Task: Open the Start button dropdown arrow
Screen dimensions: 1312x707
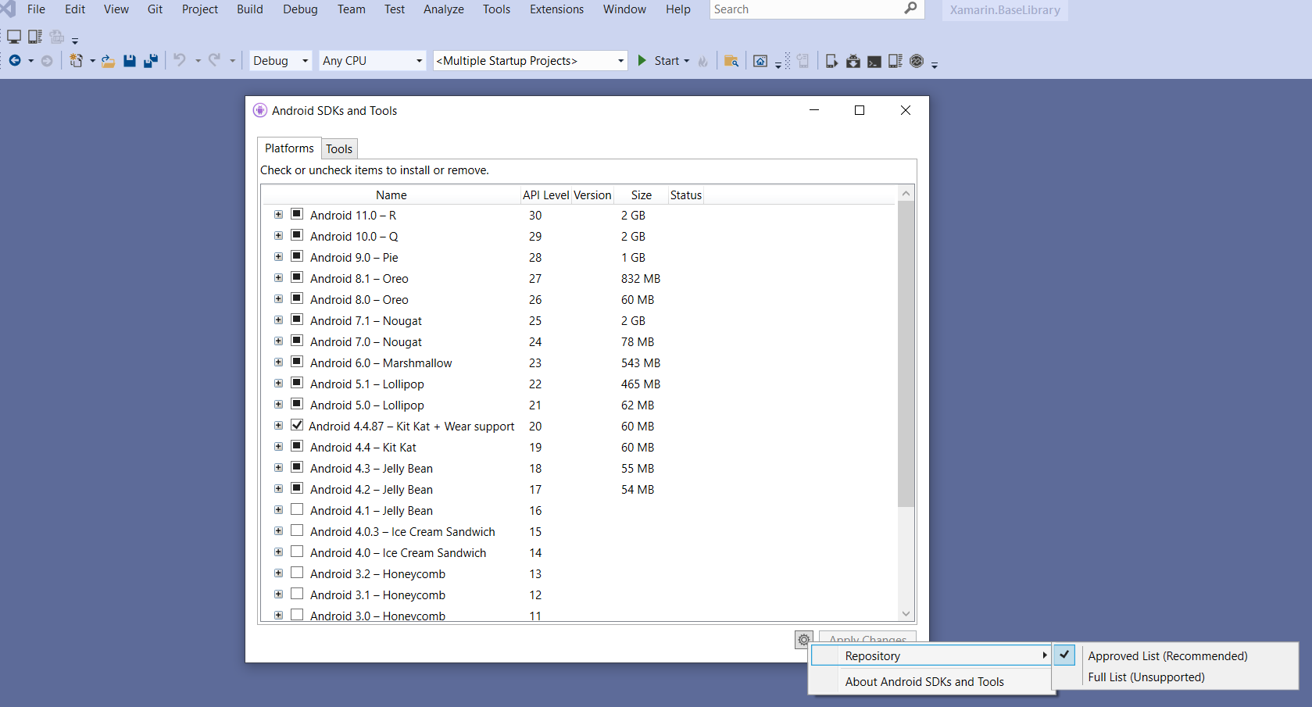Action: [x=687, y=61]
